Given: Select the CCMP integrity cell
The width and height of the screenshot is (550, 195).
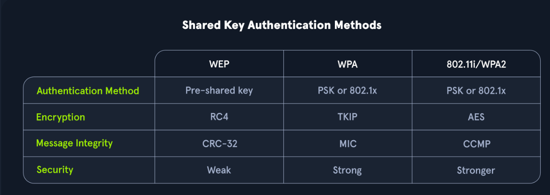Looking at the screenshot, I should pos(476,144).
